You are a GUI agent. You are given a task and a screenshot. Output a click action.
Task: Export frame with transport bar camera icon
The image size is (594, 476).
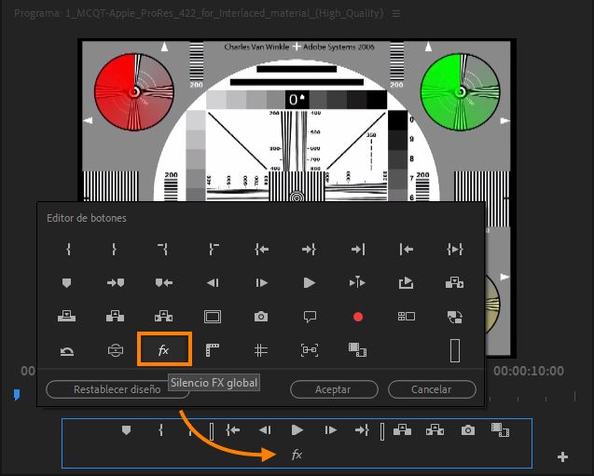[x=468, y=430]
